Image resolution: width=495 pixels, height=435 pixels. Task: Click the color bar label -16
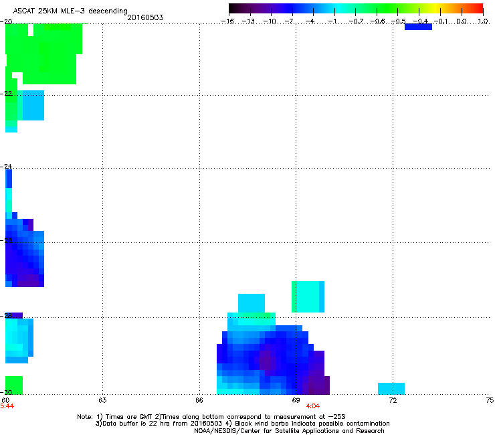point(227,21)
